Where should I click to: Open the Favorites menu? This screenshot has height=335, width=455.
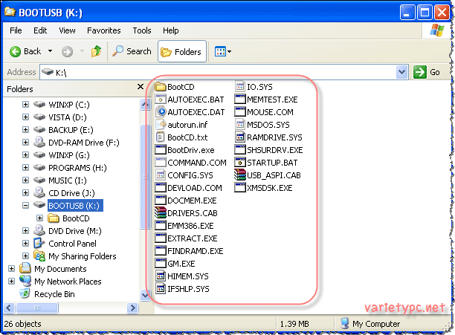pyautogui.click(x=104, y=30)
